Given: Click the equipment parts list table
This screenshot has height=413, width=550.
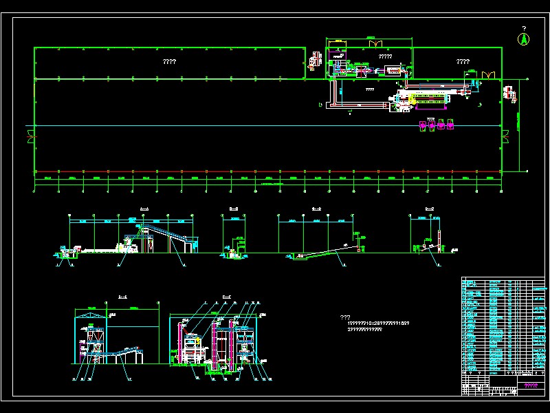Looking at the screenshot, I should click(503, 326).
